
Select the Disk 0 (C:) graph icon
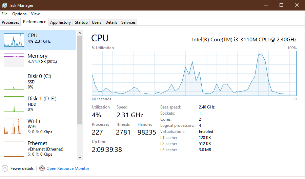[14, 82]
